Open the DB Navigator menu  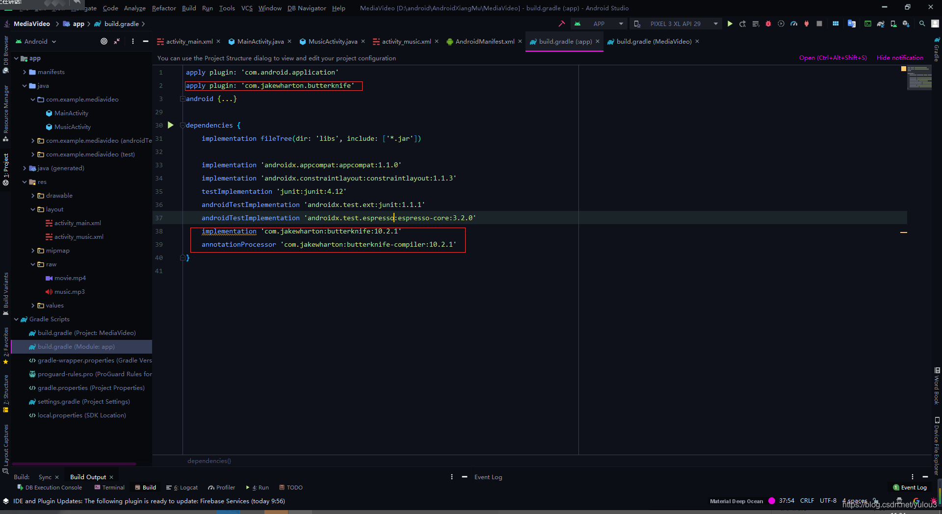[307, 8]
